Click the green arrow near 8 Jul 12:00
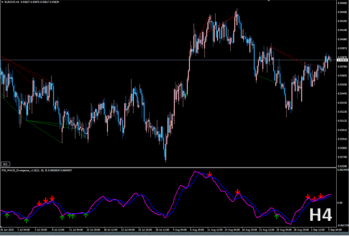The height and width of the screenshot is (236, 349). [62, 217]
